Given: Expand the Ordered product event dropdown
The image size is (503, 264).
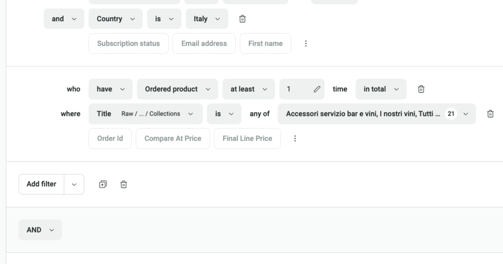Looking at the screenshot, I should pos(177,89).
